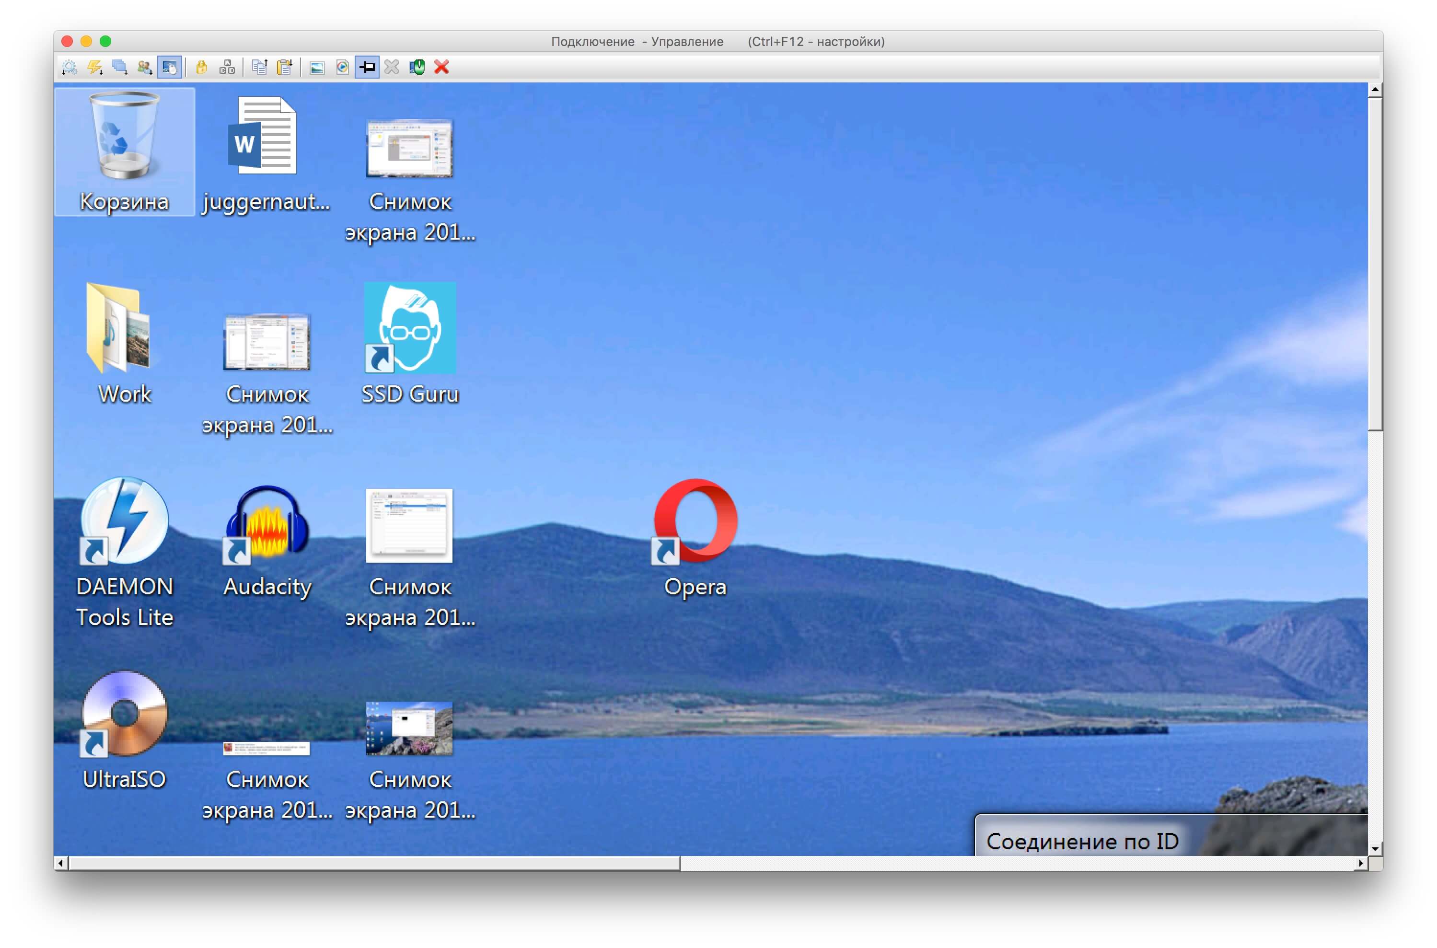The height and width of the screenshot is (948, 1437).
Task: Click the vertical scrollbar down arrow
Action: click(x=1375, y=849)
